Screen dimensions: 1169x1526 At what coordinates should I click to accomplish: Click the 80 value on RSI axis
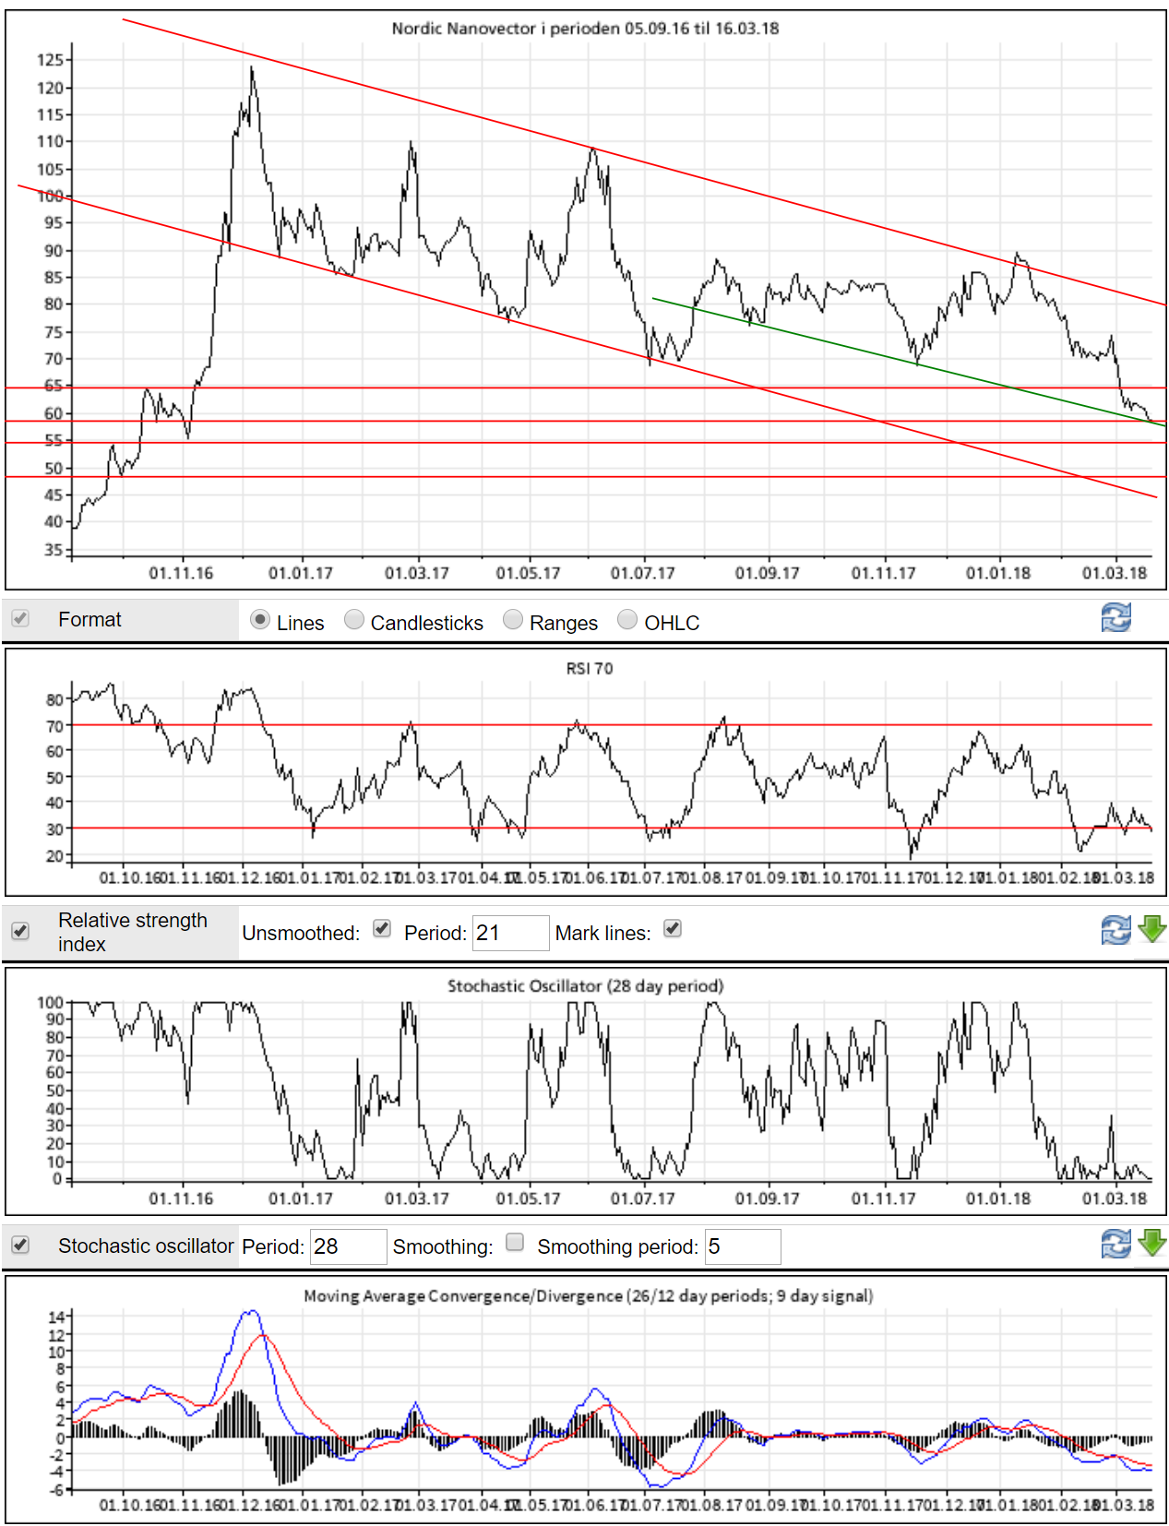[54, 699]
